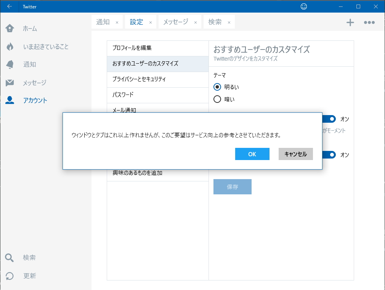Select the 明るい theme radio button
The width and height of the screenshot is (385, 290).
coord(217,87)
